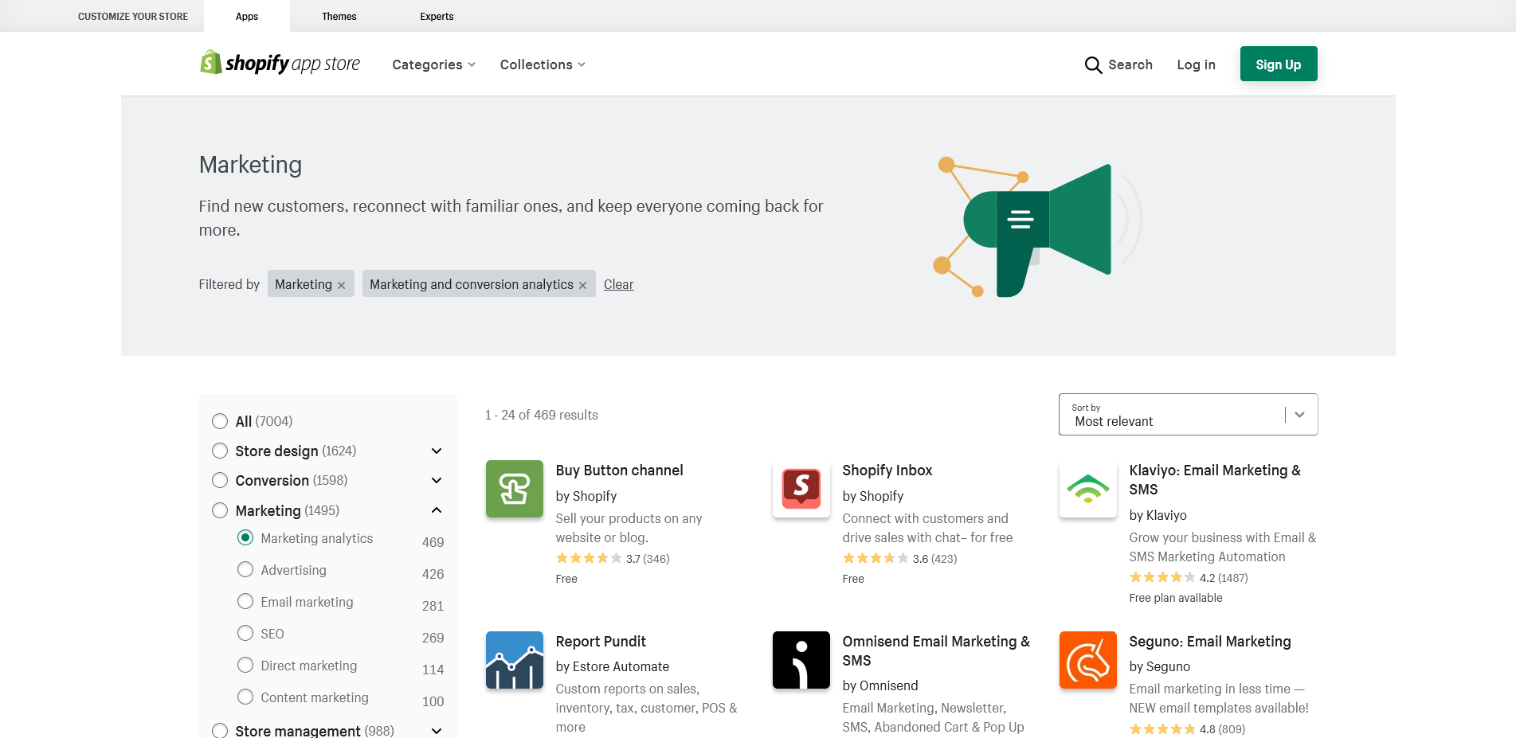The image size is (1516, 738).
Task: Collapse the Marketing category chevron
Action: 437,510
